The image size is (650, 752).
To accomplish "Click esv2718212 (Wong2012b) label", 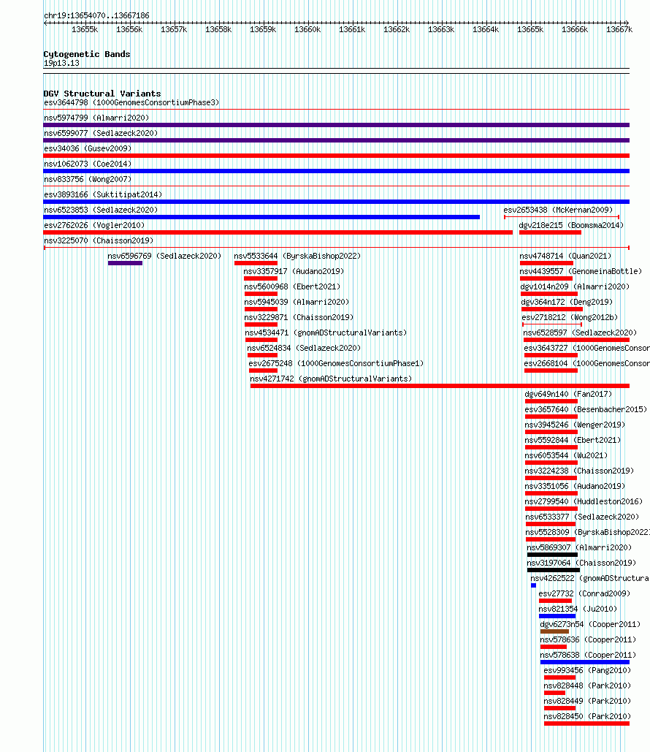I will pos(570,317).
